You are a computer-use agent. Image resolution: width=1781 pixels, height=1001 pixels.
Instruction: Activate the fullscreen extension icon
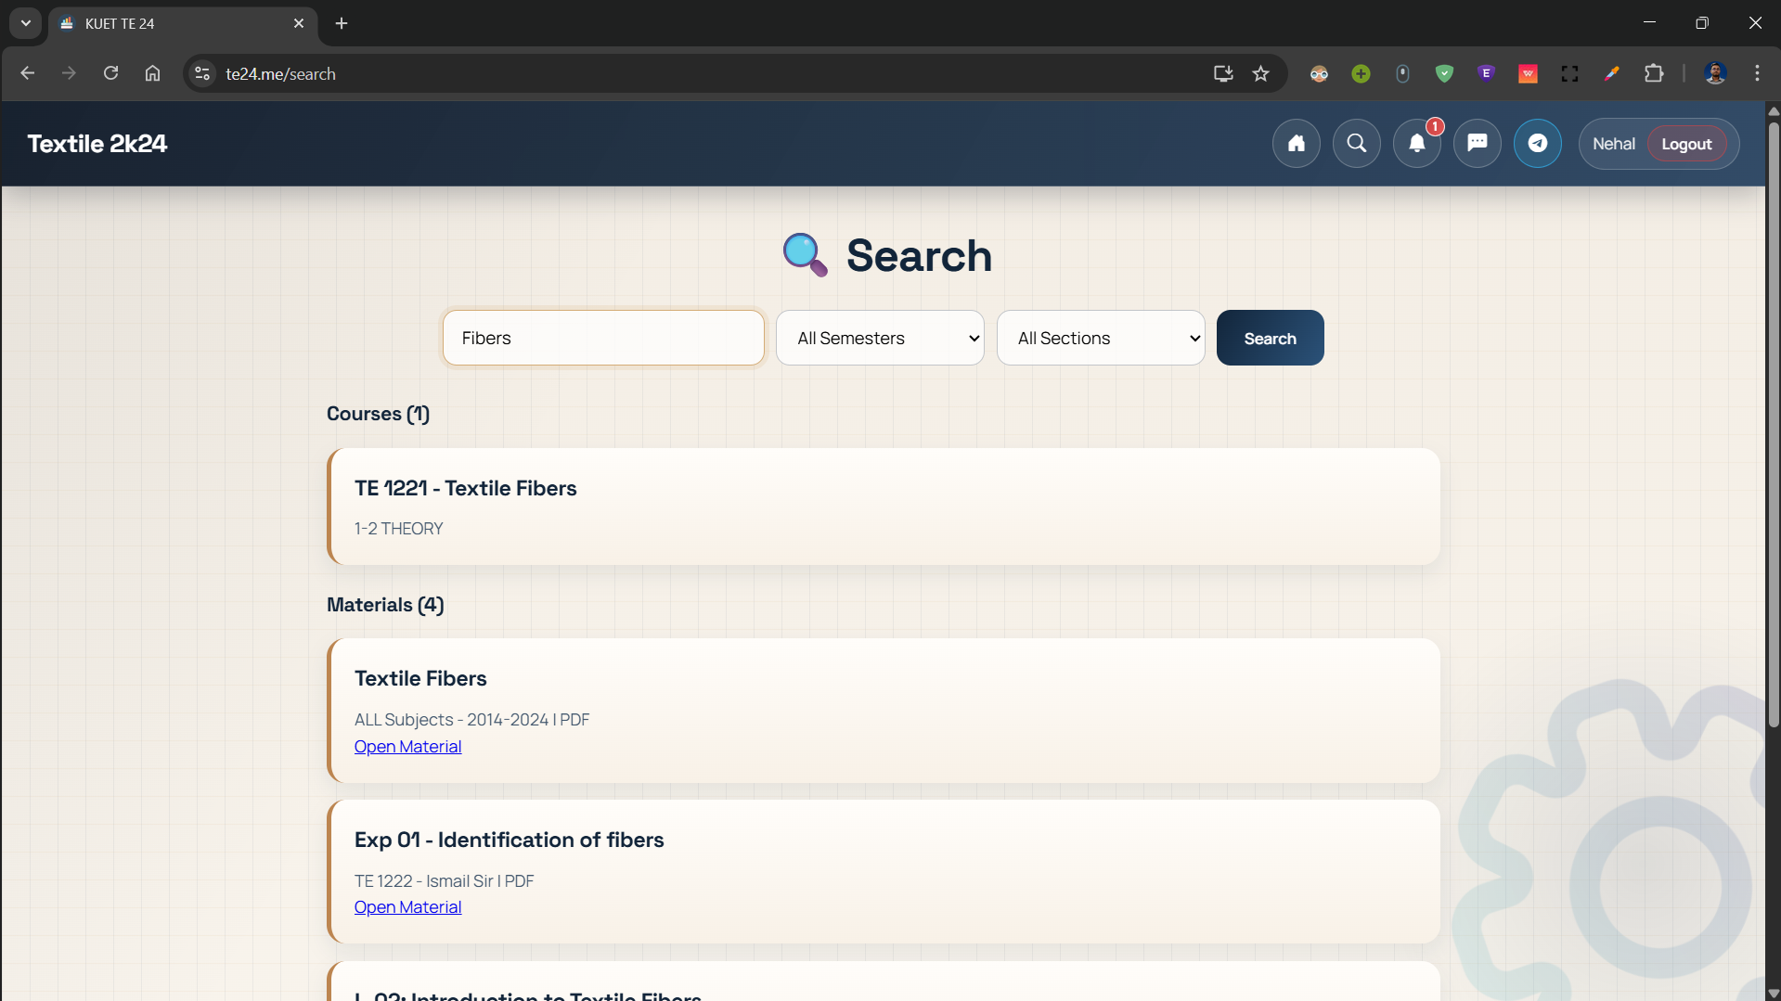pyautogui.click(x=1569, y=73)
